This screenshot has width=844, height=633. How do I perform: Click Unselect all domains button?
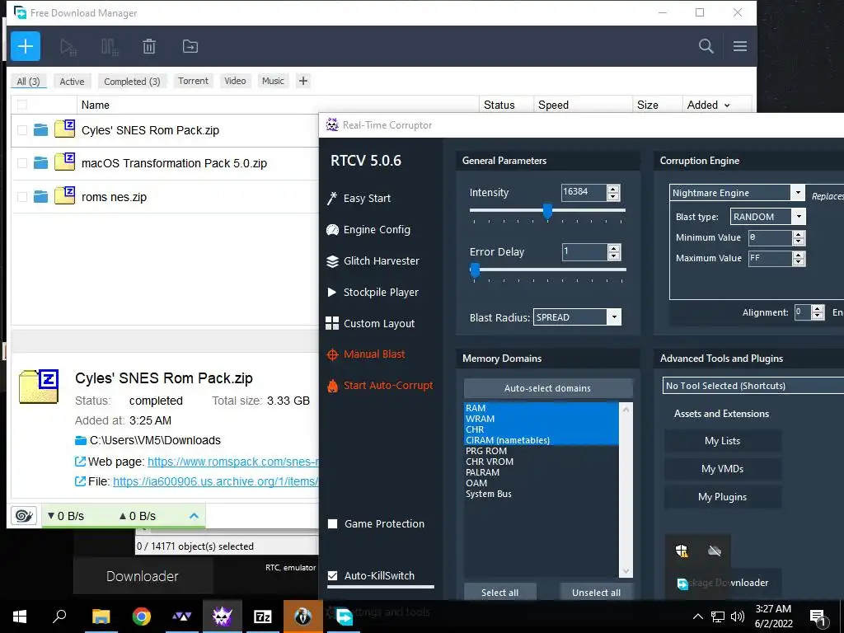click(x=596, y=592)
